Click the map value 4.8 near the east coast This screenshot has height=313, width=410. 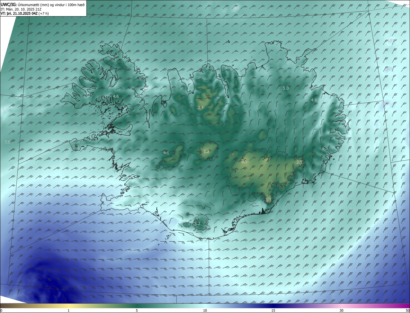pyautogui.click(x=314, y=100)
